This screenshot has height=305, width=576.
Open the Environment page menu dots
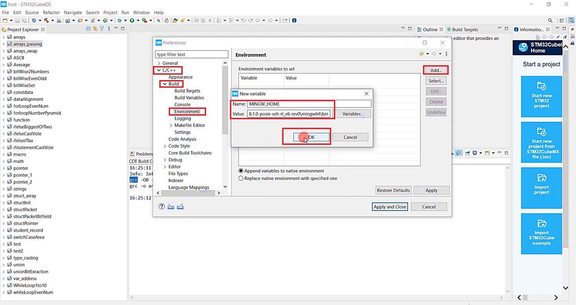[446, 54]
